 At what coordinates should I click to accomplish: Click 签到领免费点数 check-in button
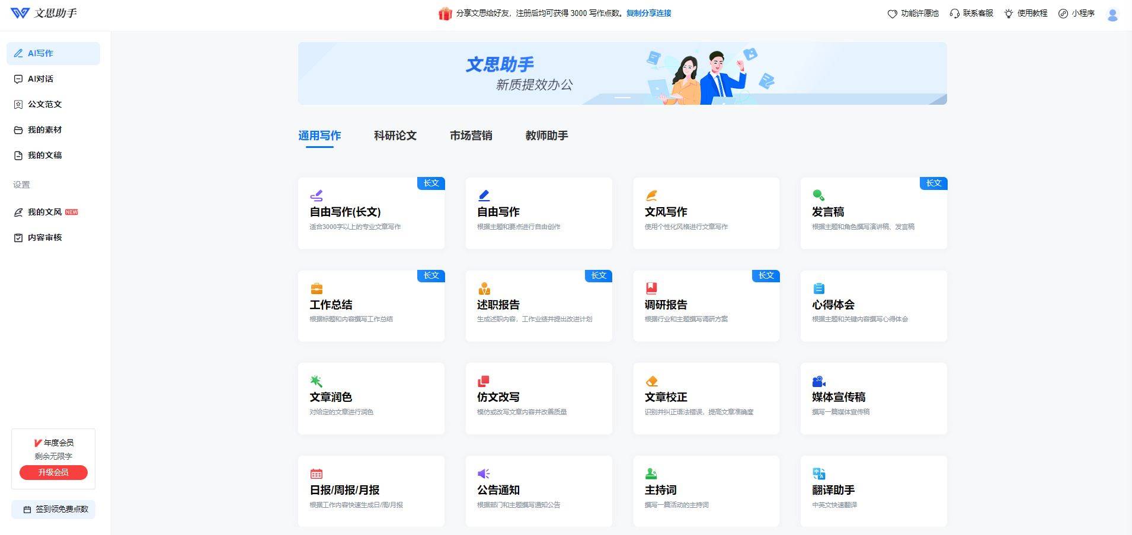click(53, 509)
